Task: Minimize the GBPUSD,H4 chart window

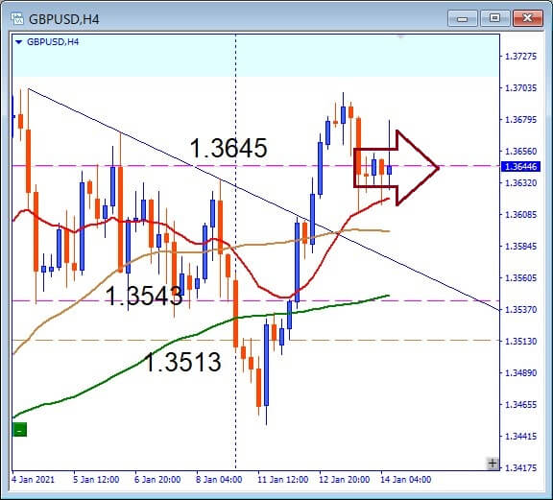Action: [x=463, y=18]
